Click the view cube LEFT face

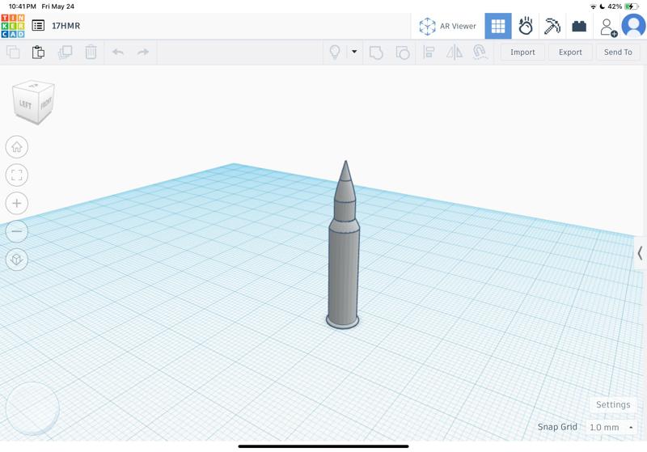tap(26, 105)
